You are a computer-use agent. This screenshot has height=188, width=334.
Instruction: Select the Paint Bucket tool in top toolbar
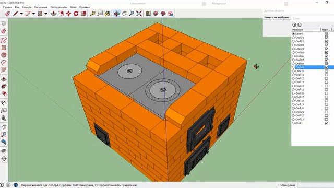[x=108, y=14]
